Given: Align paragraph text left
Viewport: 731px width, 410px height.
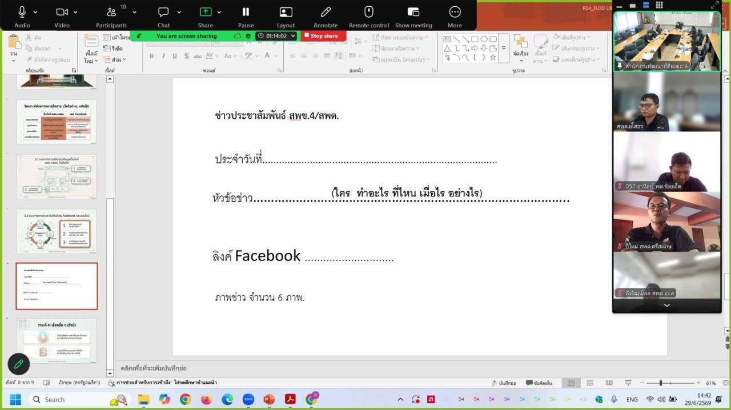Looking at the screenshot, I should (292, 56).
